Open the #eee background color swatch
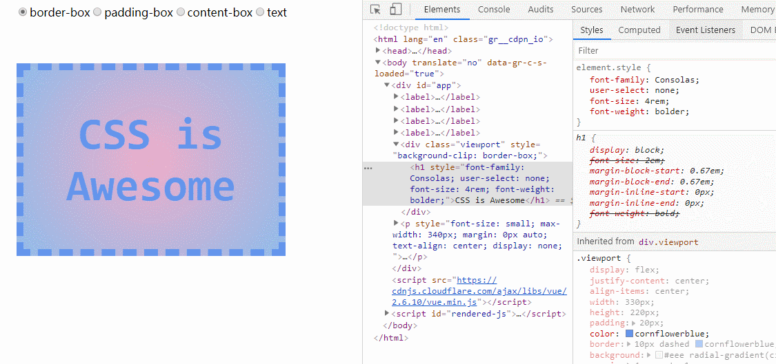Screen dimensions: 776x364 (x=659, y=355)
